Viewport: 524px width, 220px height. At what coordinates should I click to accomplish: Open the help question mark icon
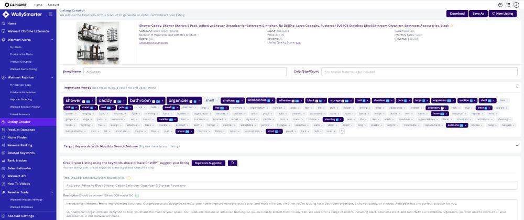point(500,5)
